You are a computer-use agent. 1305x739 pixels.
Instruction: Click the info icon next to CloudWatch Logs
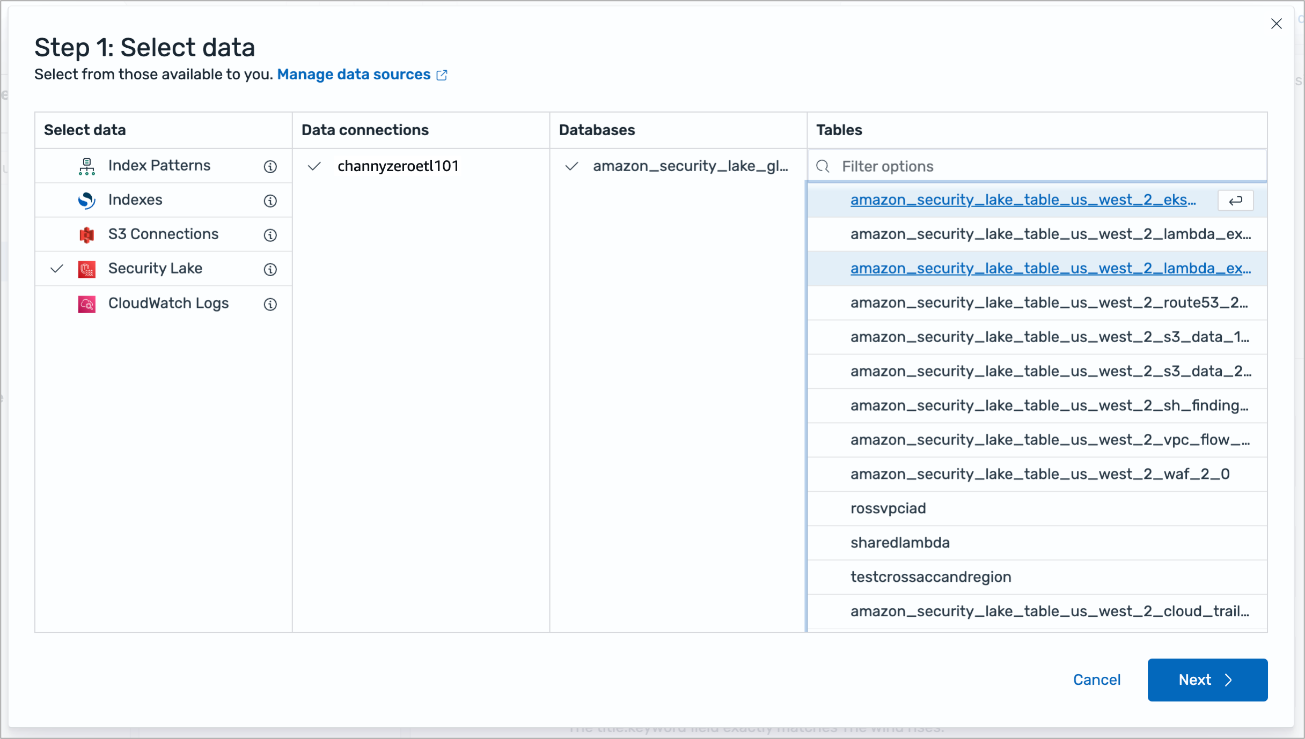point(270,305)
